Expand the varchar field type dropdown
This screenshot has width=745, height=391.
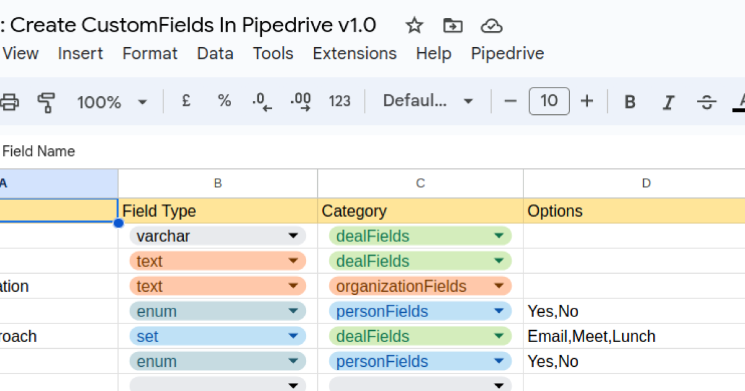tap(293, 236)
